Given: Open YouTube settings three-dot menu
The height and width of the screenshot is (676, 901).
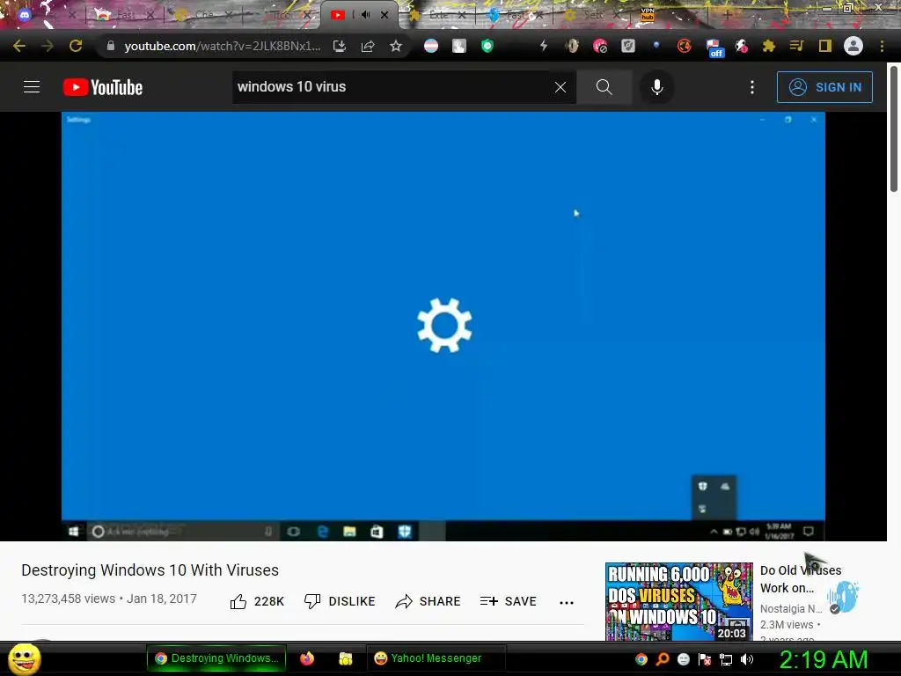Looking at the screenshot, I should [x=752, y=87].
